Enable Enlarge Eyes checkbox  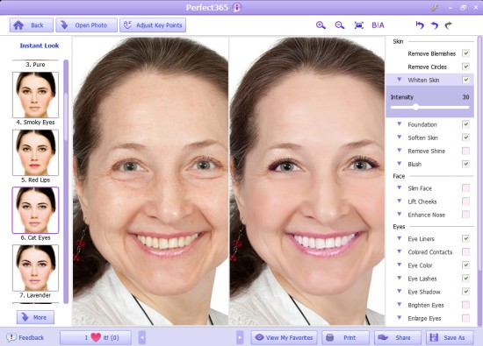465,318
